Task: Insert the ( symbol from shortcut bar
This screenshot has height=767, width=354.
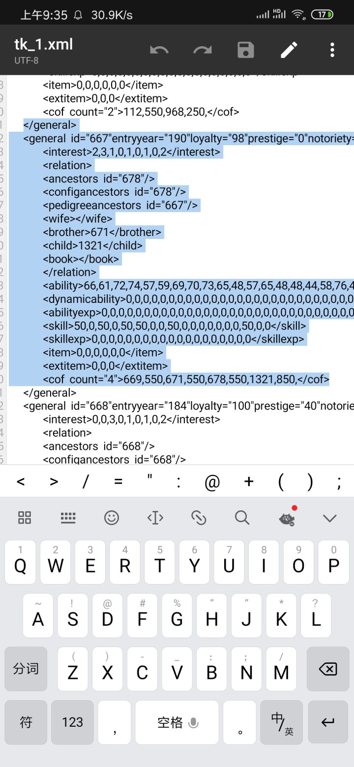Action: 281,482
